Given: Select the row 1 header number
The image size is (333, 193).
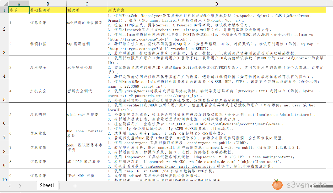Looking at the screenshot, I should (x=4, y=10).
